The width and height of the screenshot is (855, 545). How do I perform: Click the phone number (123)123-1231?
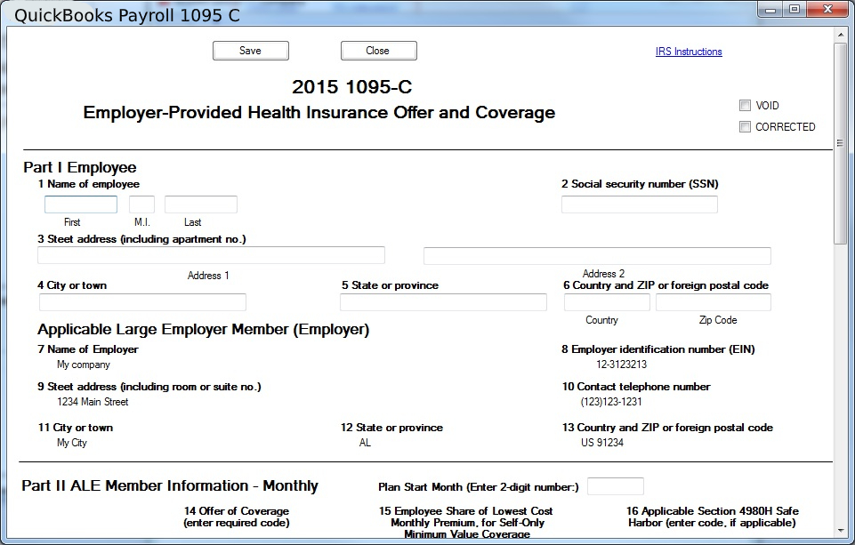click(x=611, y=402)
